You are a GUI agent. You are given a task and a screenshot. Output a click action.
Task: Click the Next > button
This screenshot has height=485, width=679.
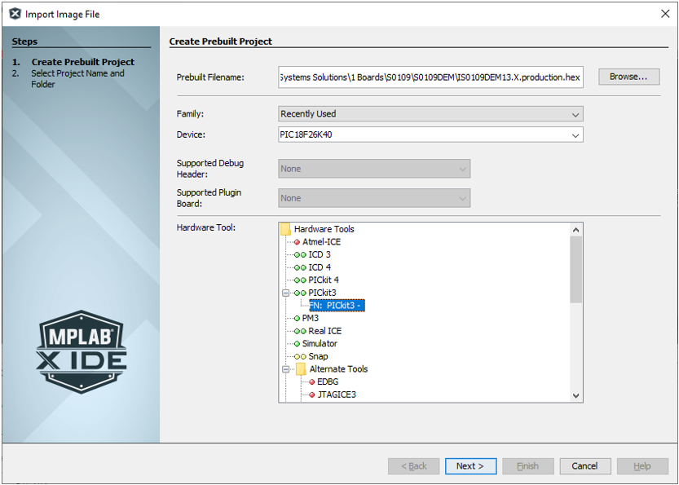click(470, 466)
